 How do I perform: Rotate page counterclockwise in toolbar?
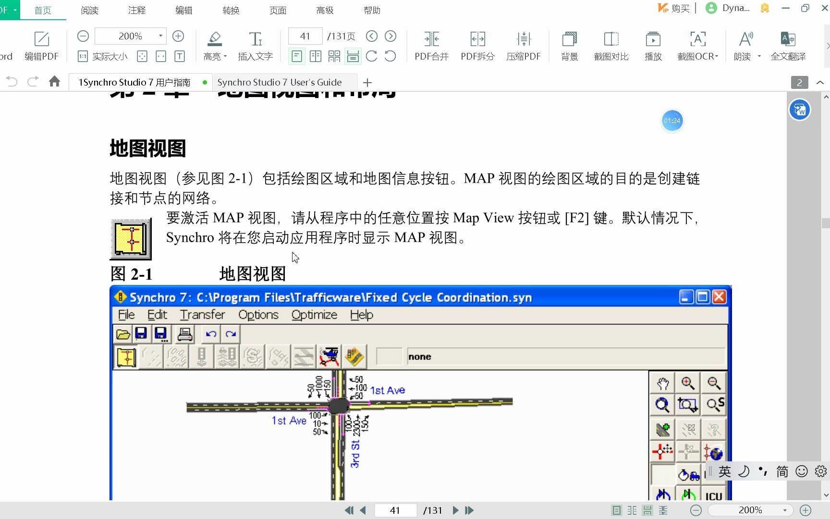point(391,56)
